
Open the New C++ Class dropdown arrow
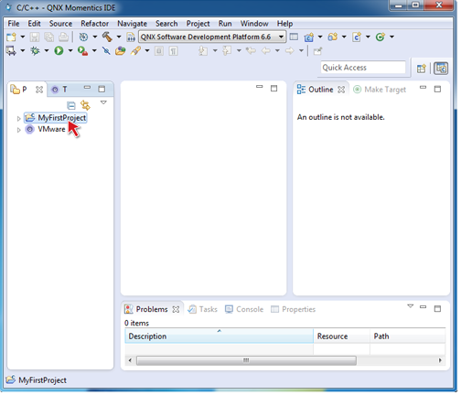(x=391, y=37)
